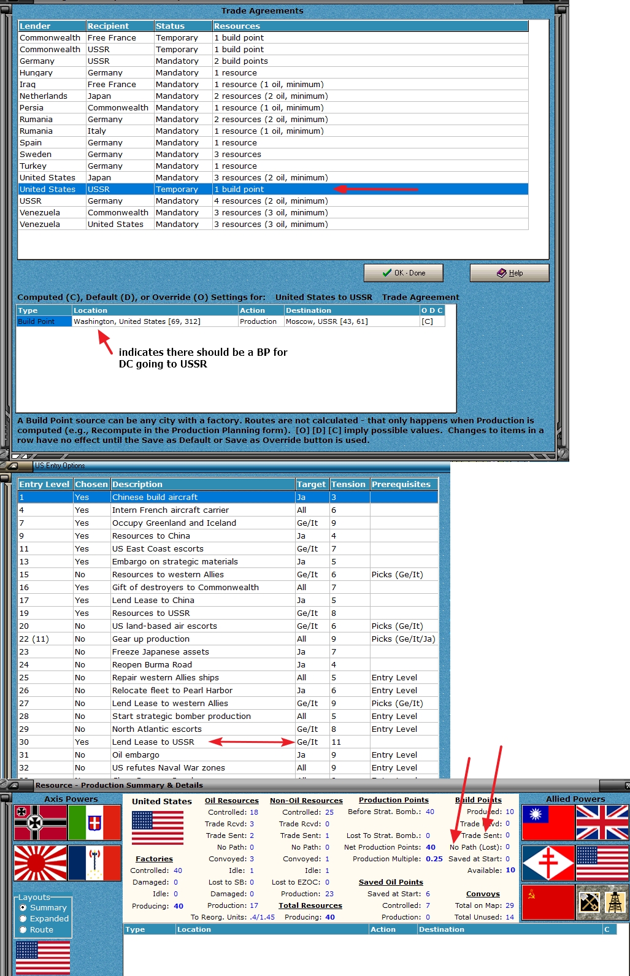Click the Prerequisites column header

coord(404,484)
